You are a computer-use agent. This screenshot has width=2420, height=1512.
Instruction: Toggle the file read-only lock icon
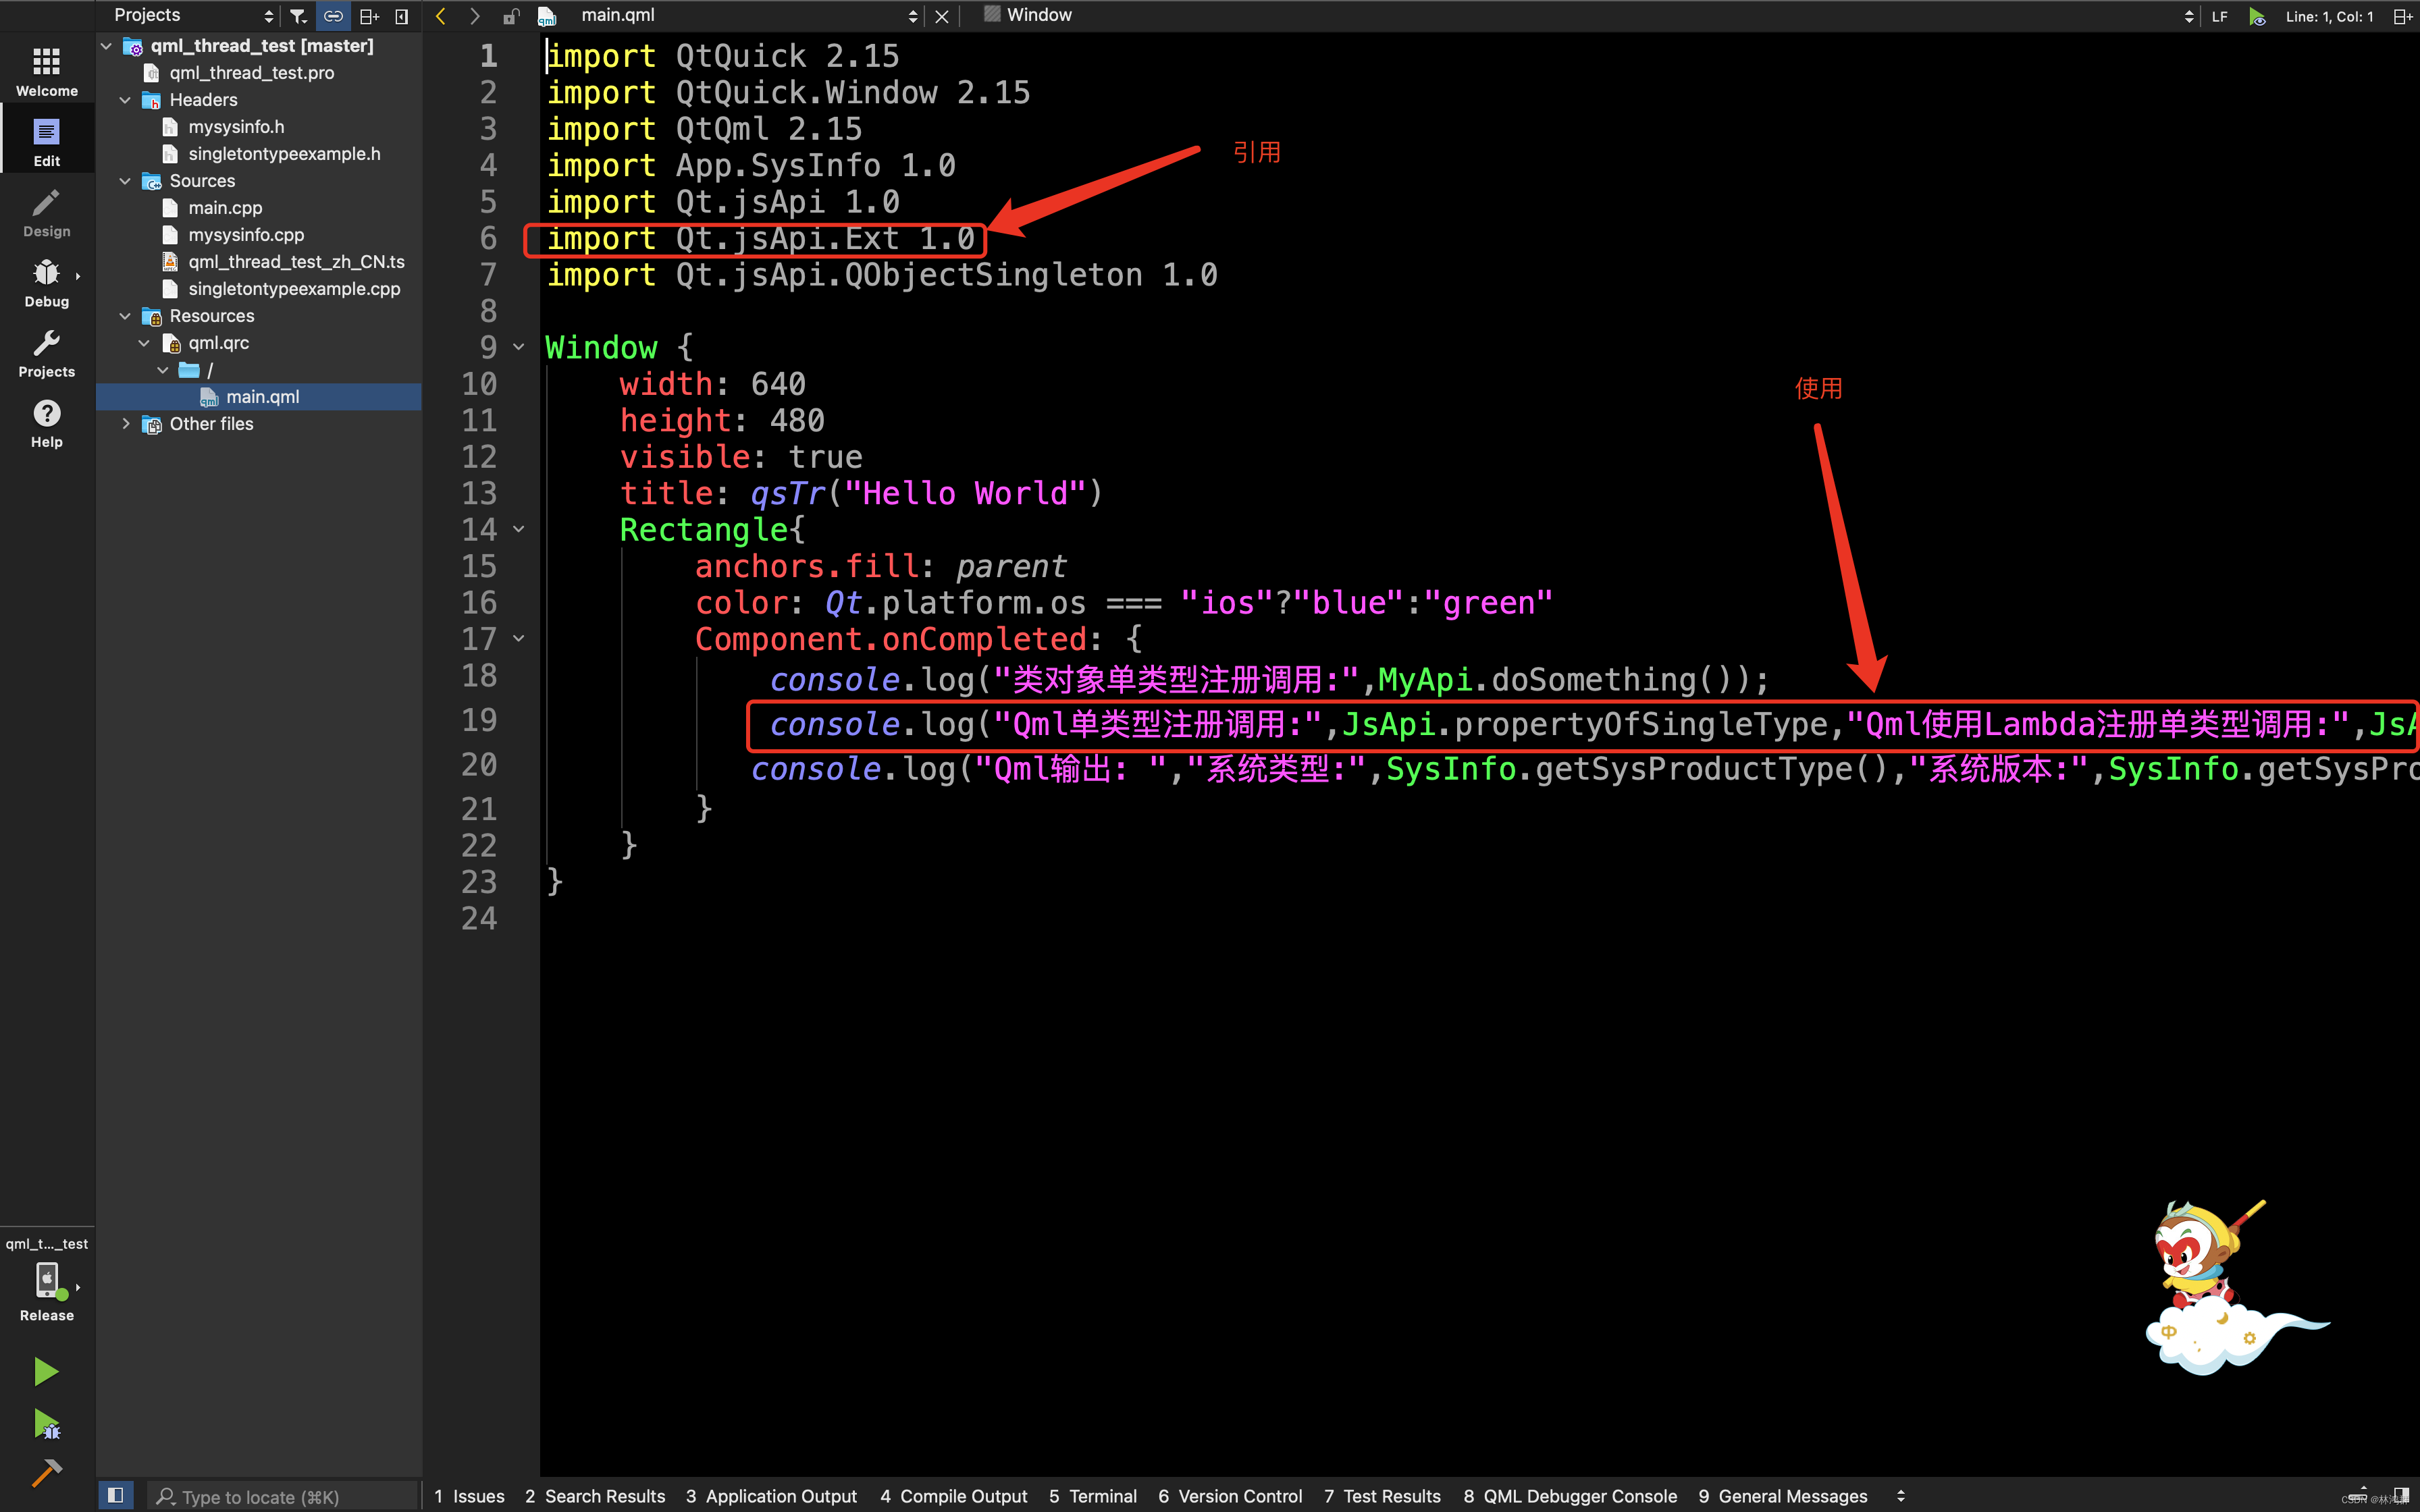tap(511, 16)
